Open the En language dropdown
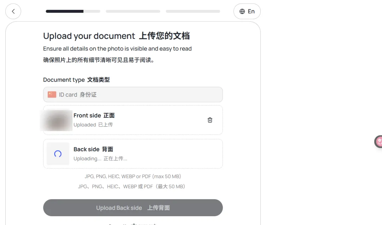Viewport: 382px width, 225px height. click(x=247, y=11)
